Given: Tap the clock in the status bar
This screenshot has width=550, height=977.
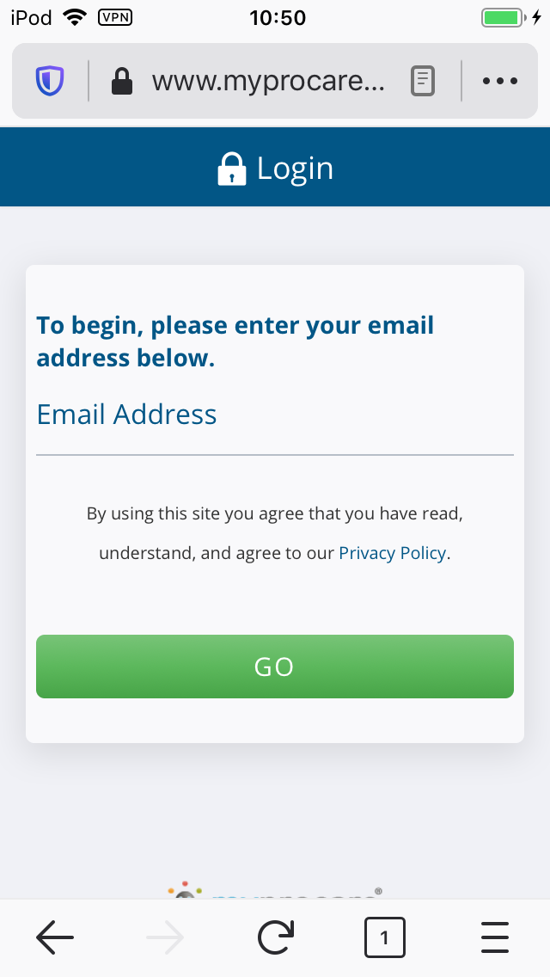Looking at the screenshot, I should (x=278, y=17).
